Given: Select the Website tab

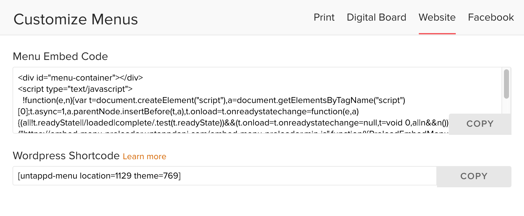Looking at the screenshot, I should point(437,17).
